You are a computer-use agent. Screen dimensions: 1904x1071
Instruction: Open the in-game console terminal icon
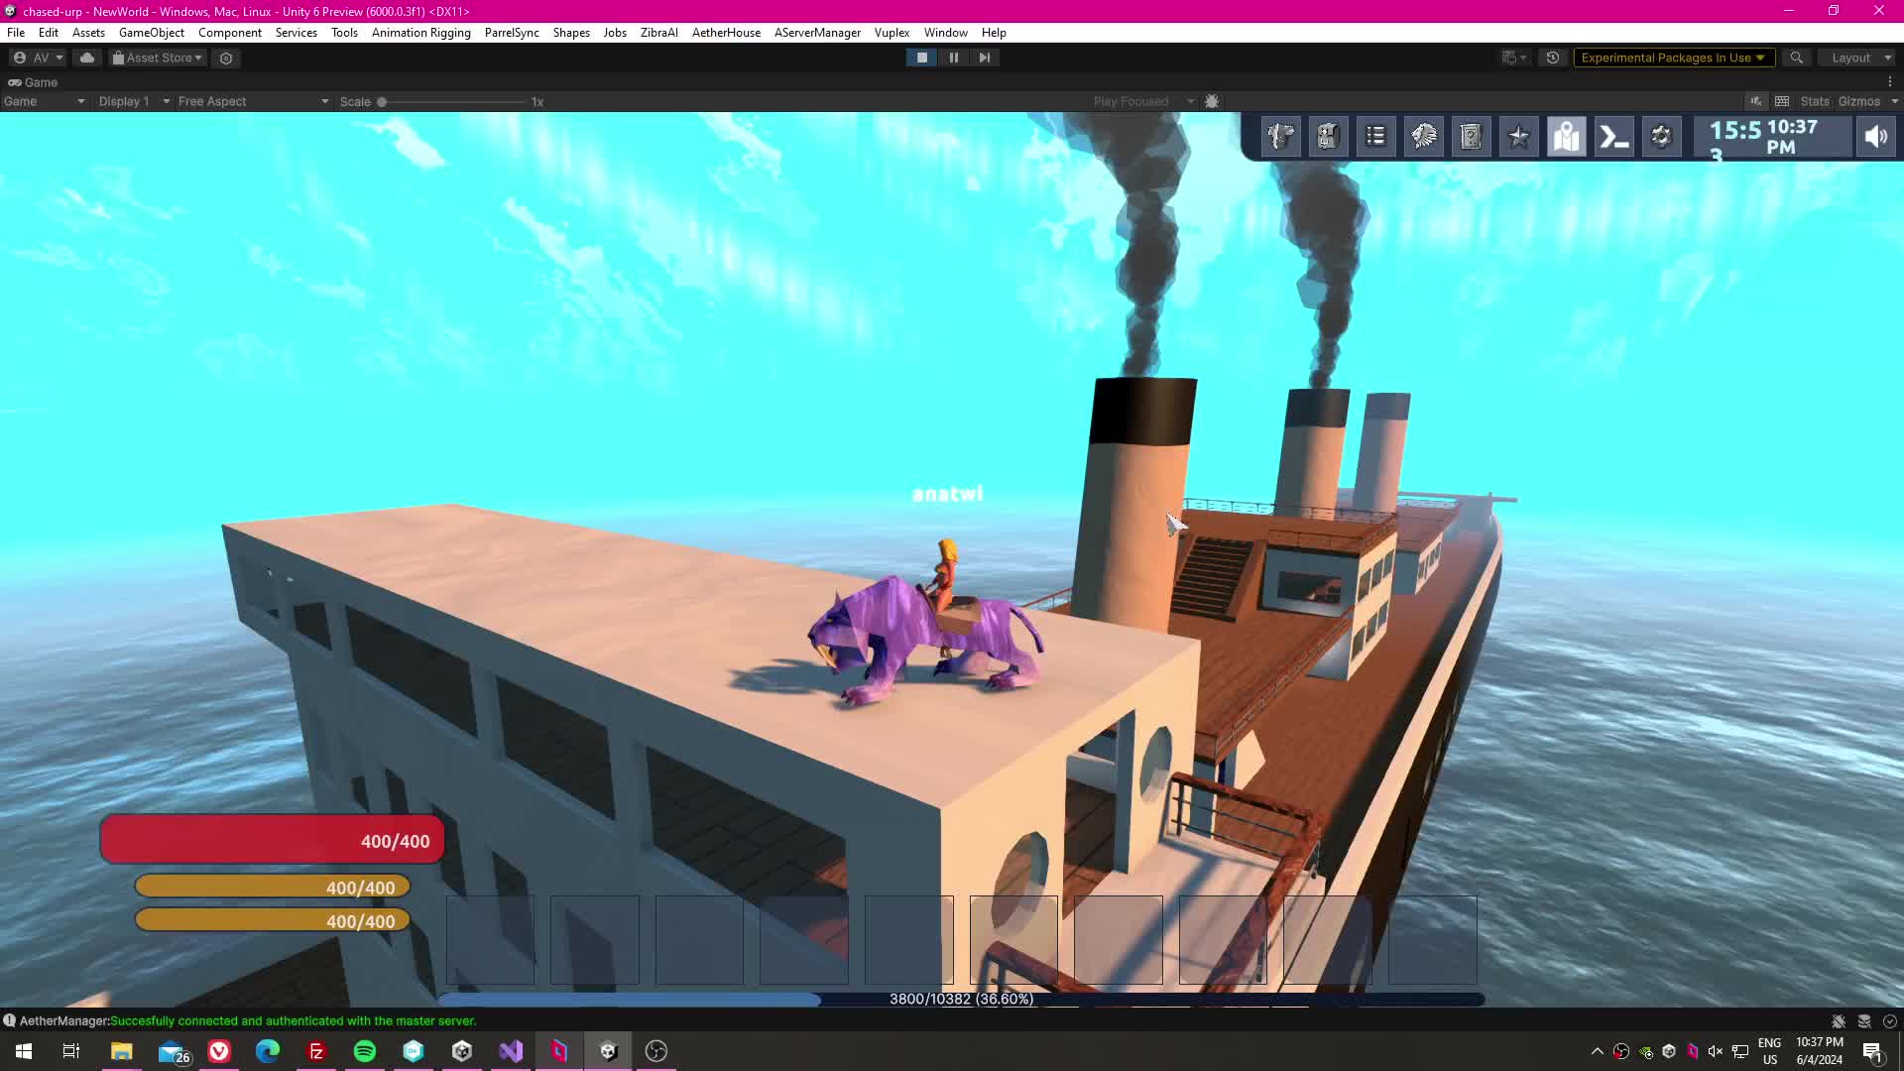click(x=1613, y=137)
